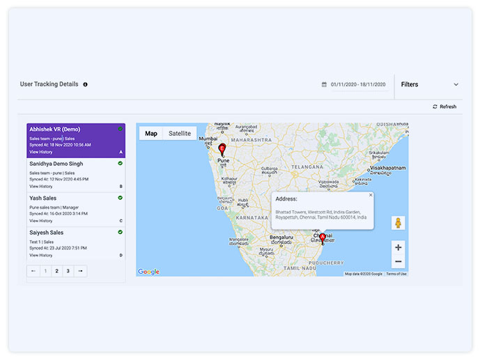Zoom out on map with minus button
480x360 pixels.
coord(398,261)
